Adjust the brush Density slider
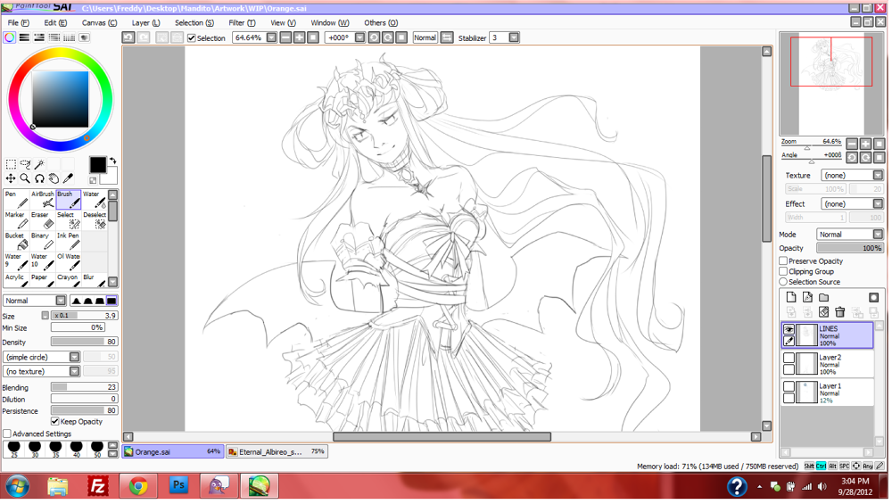892x504 pixels. click(x=85, y=343)
